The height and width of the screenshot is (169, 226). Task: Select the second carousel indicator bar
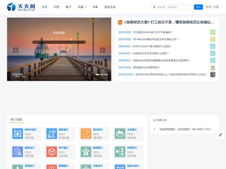click(102, 75)
